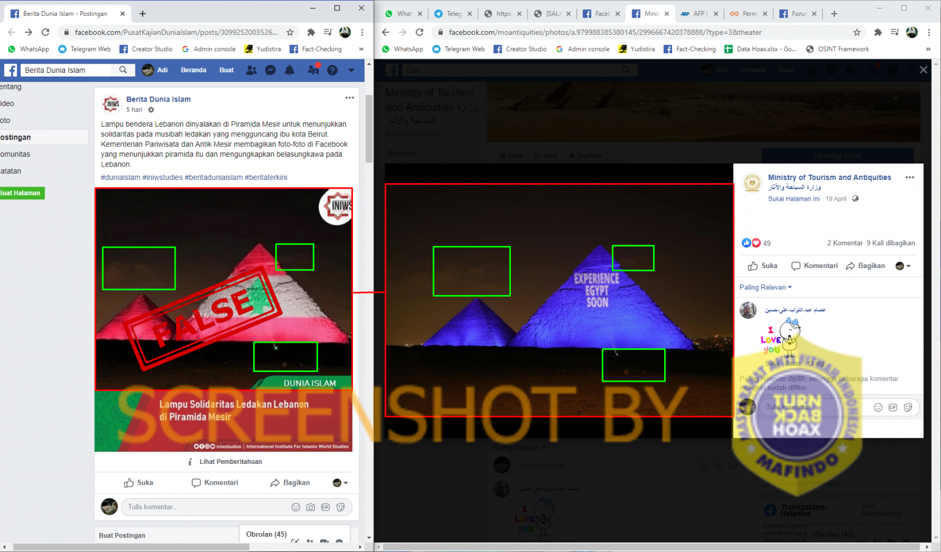Open post options dots on Berita Dunia Islam post
Viewport: 941px width, 552px height.
pos(349,98)
